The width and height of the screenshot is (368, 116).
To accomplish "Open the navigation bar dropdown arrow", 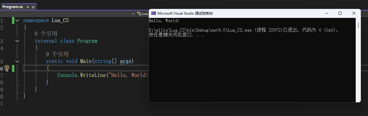I will [x=133, y=13].
